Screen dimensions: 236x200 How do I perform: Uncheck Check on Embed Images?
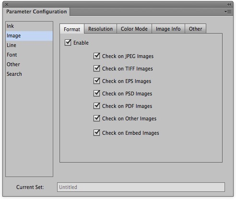point(97,133)
